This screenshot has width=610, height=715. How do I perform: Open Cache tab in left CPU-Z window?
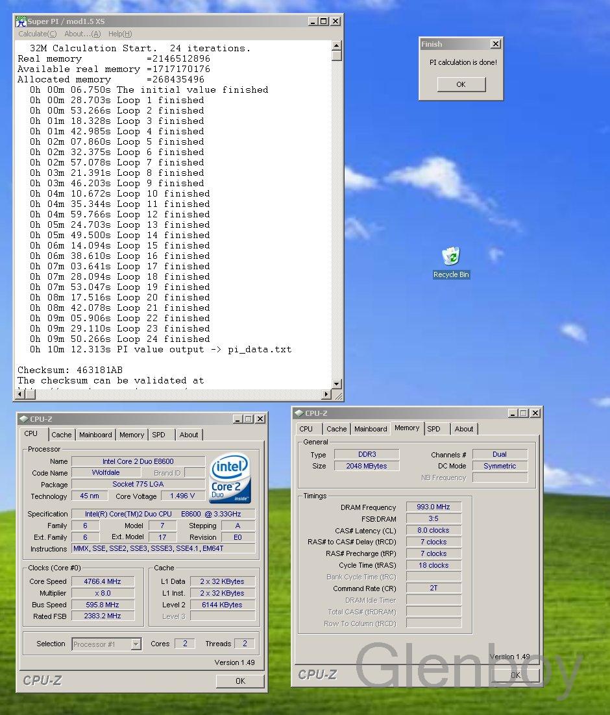[62, 435]
